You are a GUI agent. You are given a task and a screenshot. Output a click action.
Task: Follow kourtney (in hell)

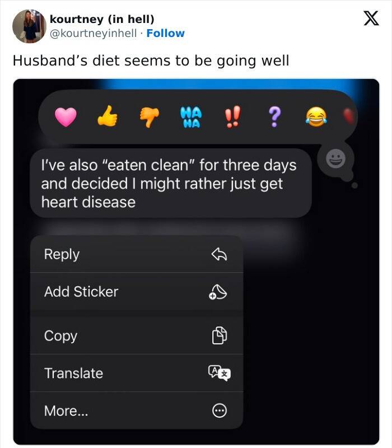[165, 33]
